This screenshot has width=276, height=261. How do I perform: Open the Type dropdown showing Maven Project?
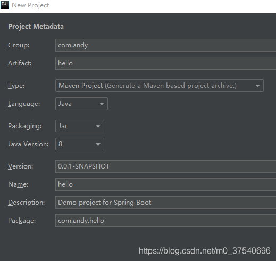[x=160, y=86]
